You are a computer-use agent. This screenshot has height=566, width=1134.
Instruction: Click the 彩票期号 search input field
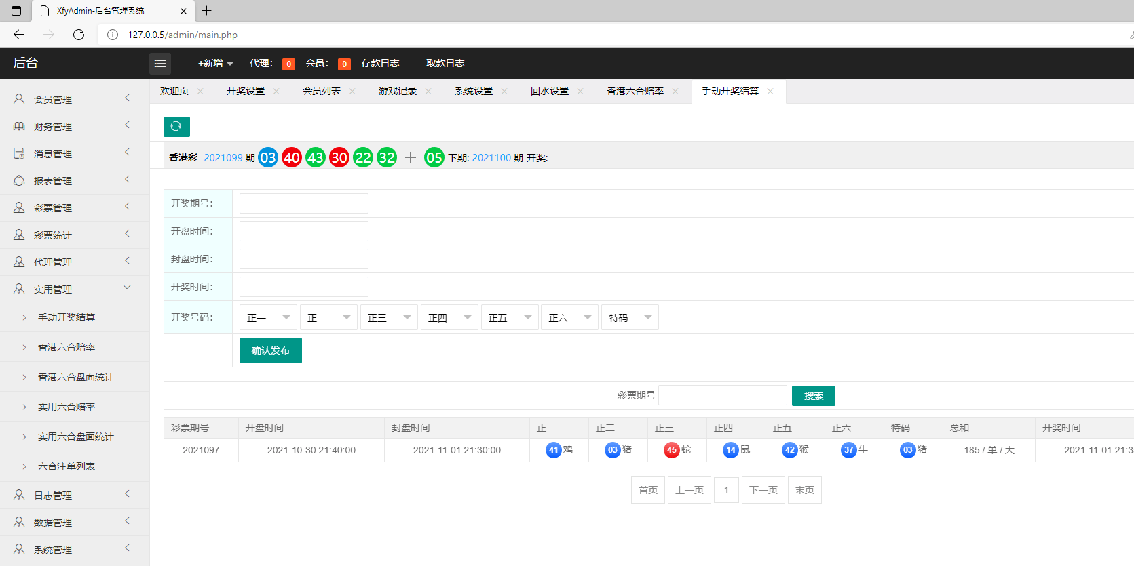click(723, 395)
